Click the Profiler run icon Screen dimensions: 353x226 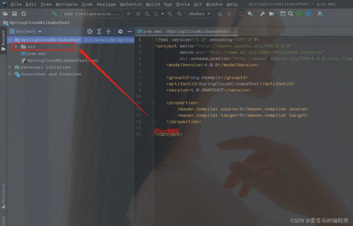[x=156, y=14]
